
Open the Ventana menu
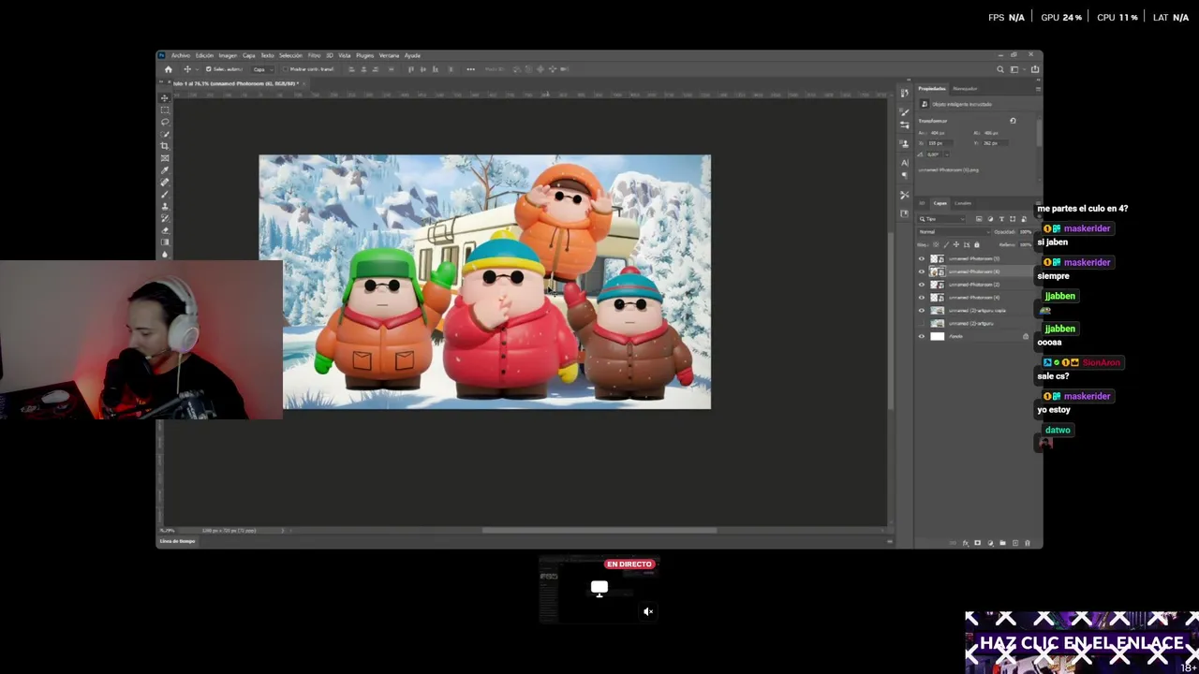[389, 55]
